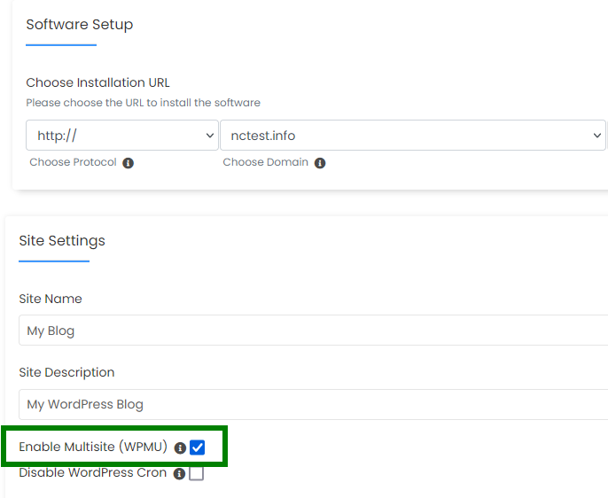Click the Choose Protocol label text

(73, 162)
